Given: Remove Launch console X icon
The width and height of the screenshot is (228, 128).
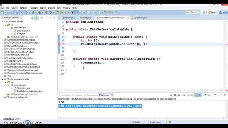Looking at the screenshot, I should 175,95.
